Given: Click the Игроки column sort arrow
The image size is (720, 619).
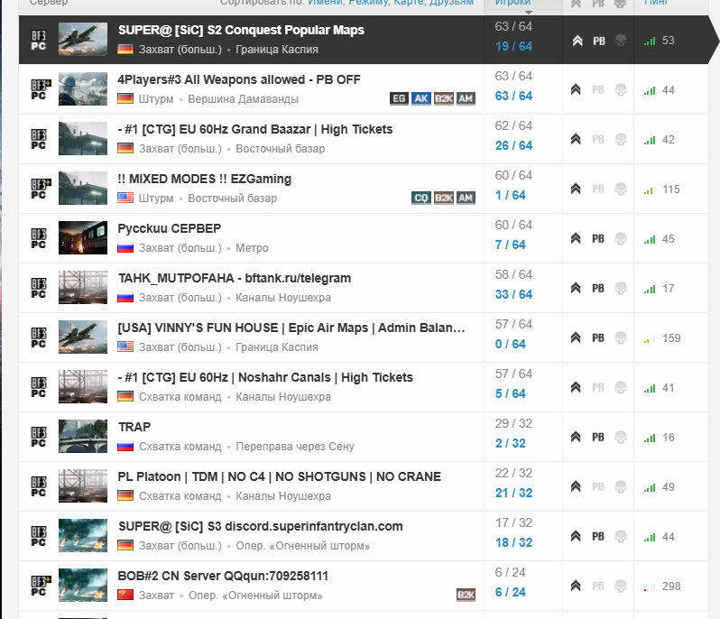Looking at the screenshot, I should (x=529, y=13).
